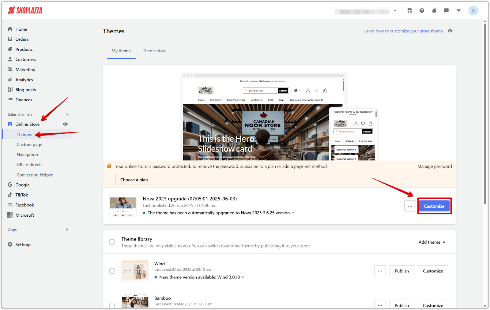Screen dimensions: 490x310
Task: Click the blue Customize button
Action: [434, 206]
